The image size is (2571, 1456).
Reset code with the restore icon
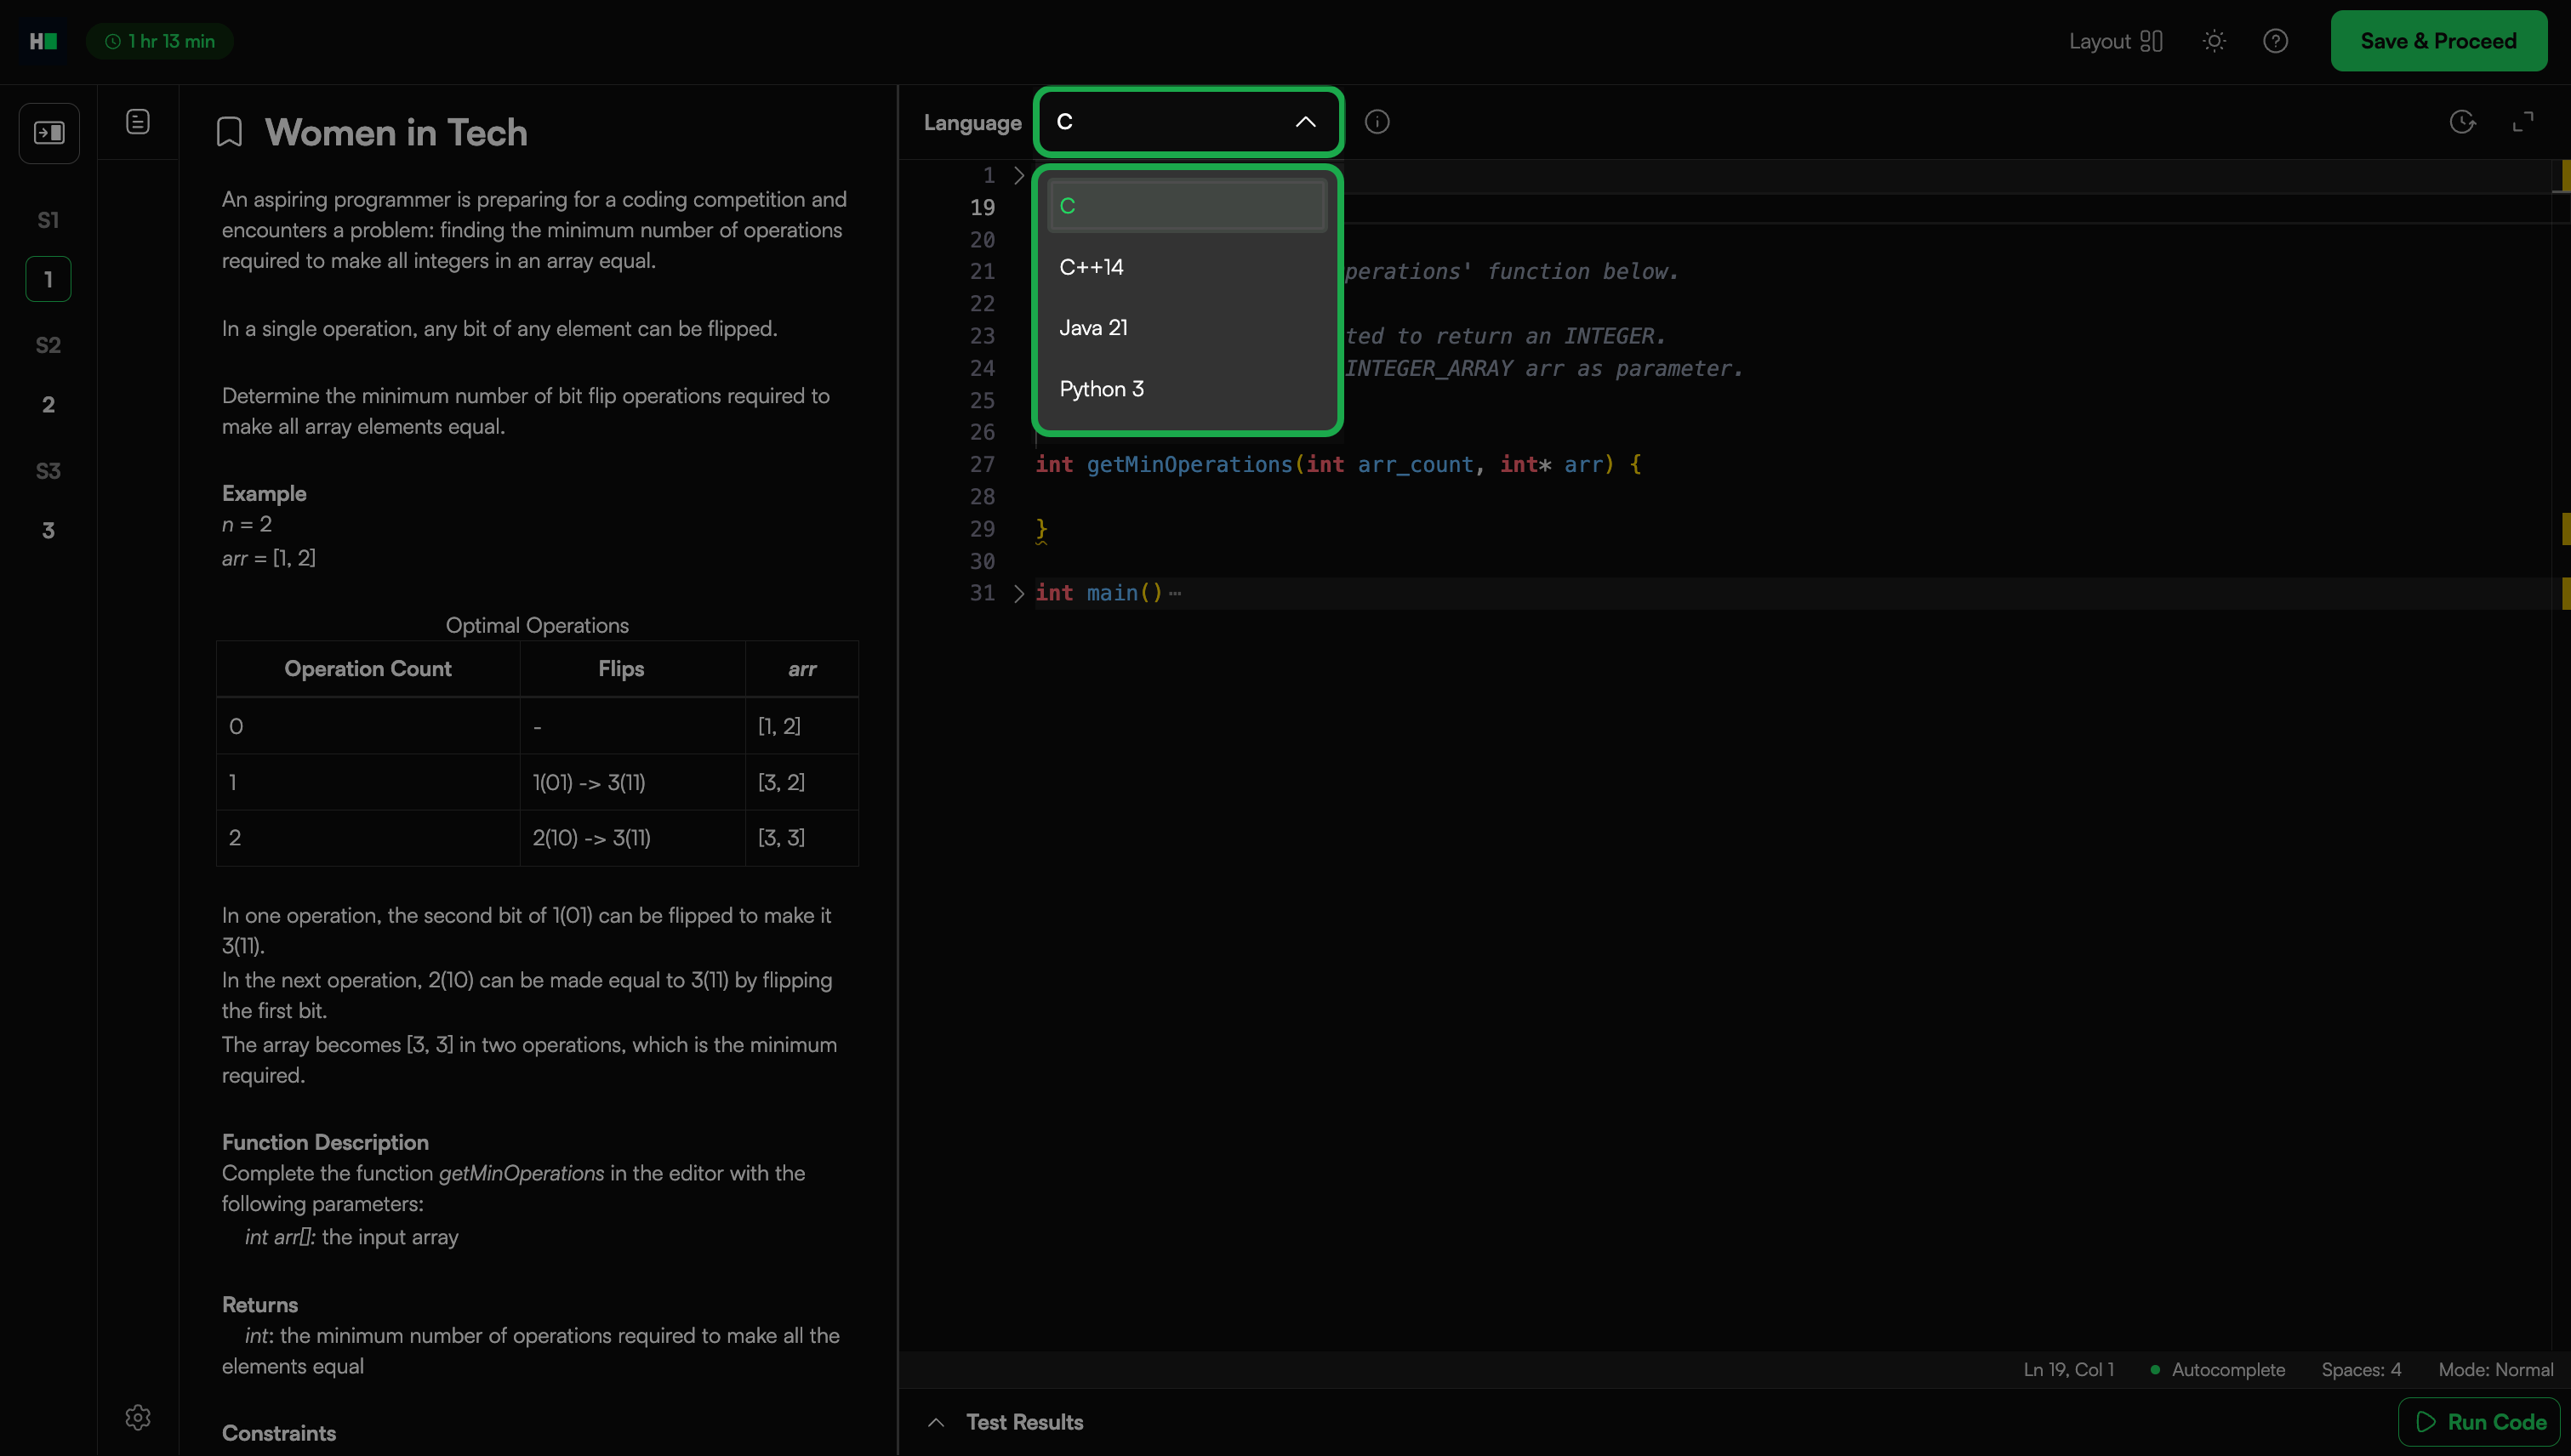pyautogui.click(x=2462, y=122)
